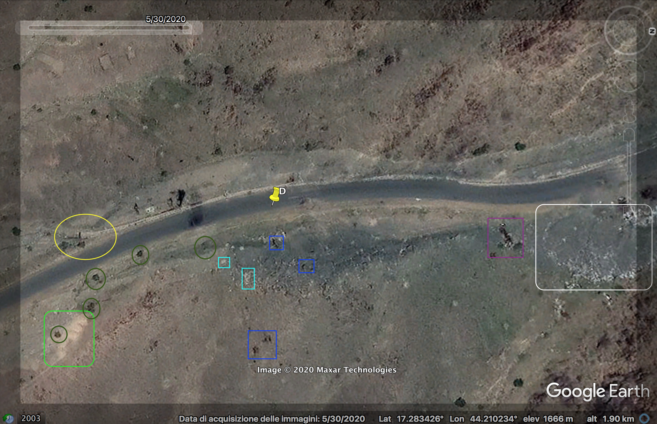Click the move joystick circle control
657x424 pixels.
point(629,77)
